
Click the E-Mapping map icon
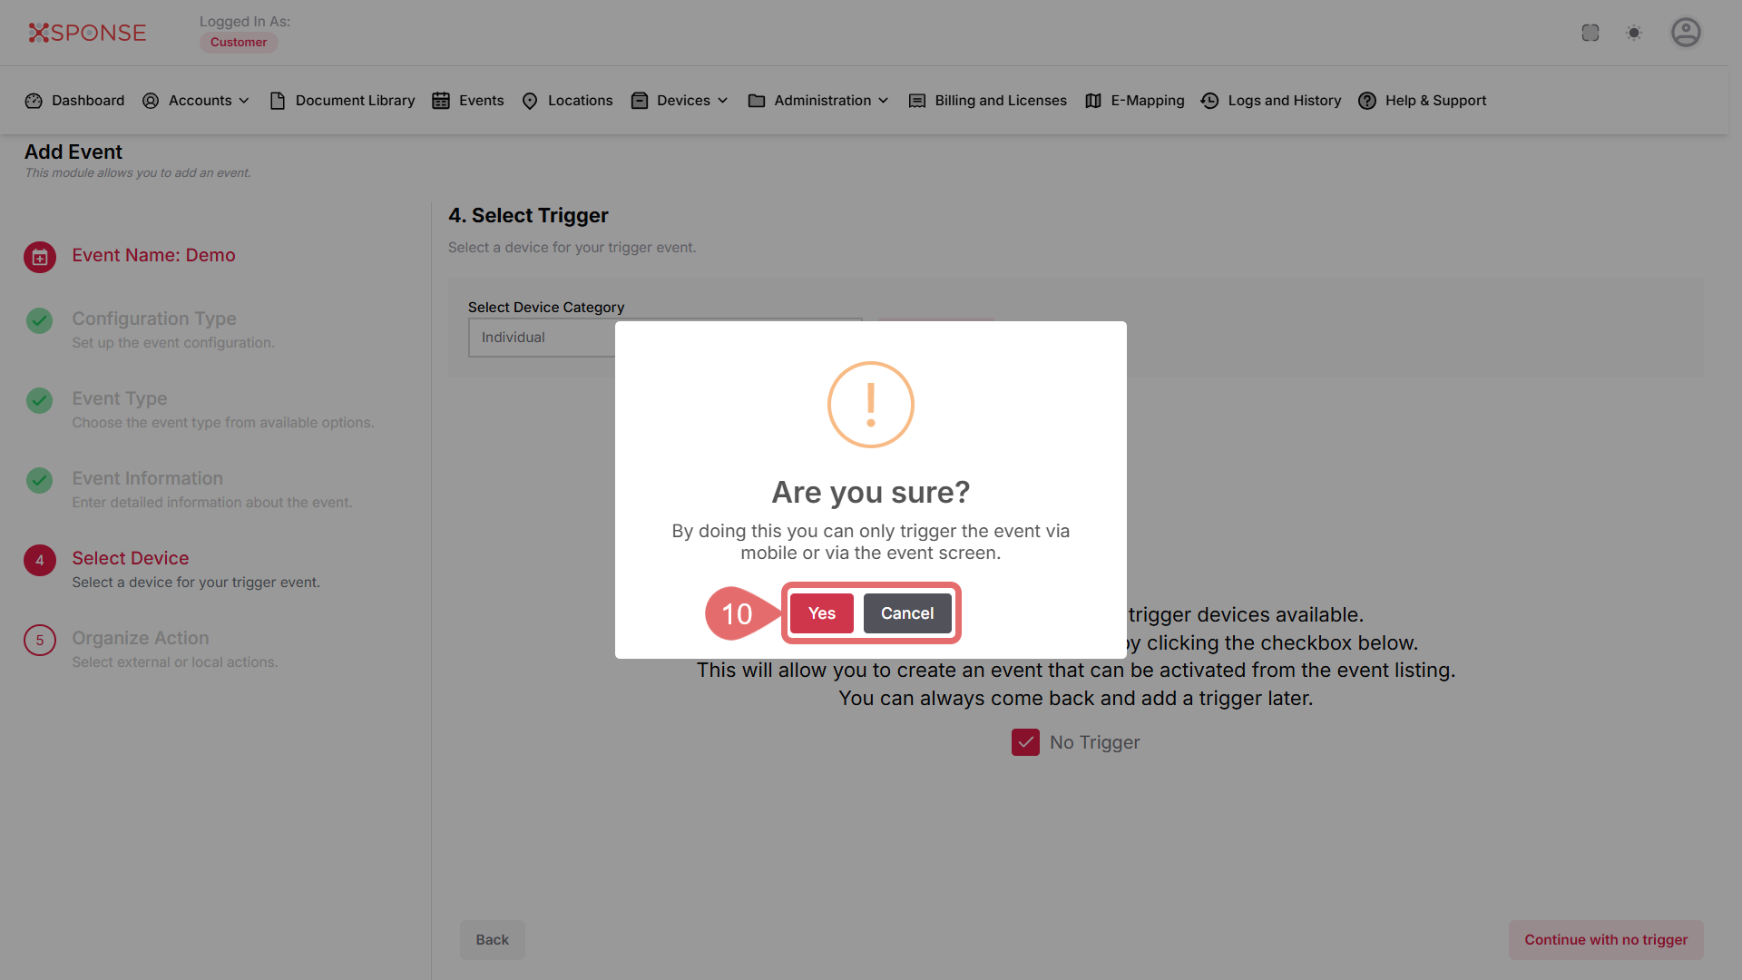(1093, 101)
